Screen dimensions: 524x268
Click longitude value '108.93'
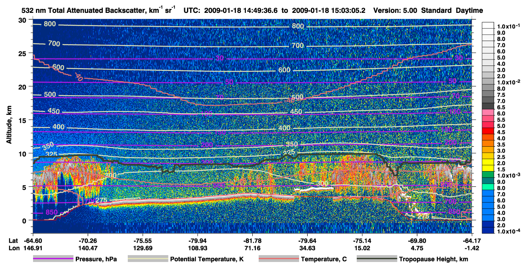[x=198, y=248]
